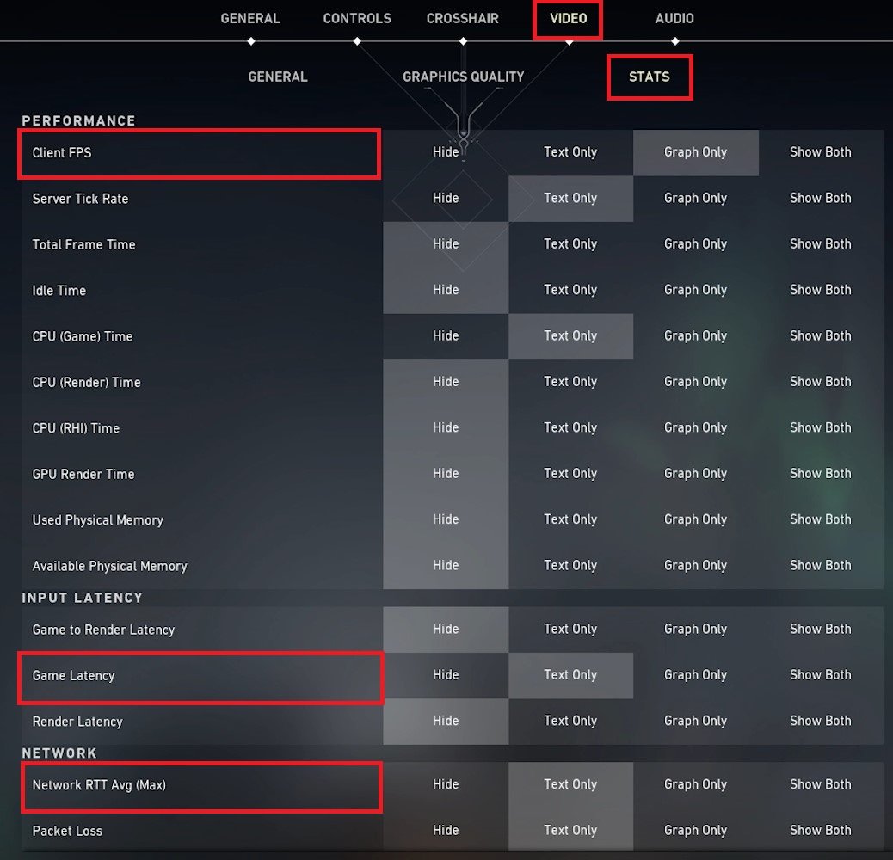This screenshot has width=893, height=860.
Task: Select Graph Only for CPU (RHI) Time
Action: (x=695, y=427)
